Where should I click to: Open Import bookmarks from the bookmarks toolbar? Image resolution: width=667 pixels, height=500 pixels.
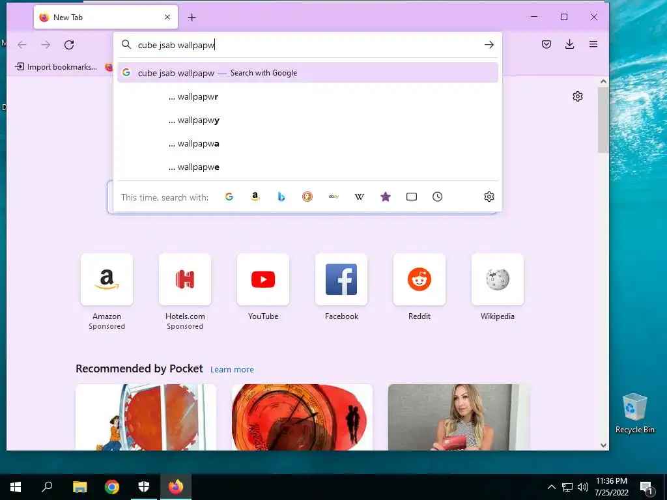(x=56, y=67)
